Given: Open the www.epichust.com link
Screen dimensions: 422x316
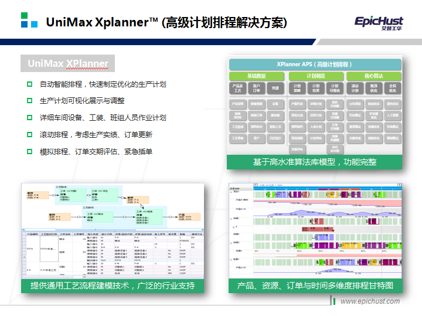Looking at the screenshot, I should tap(370, 301).
